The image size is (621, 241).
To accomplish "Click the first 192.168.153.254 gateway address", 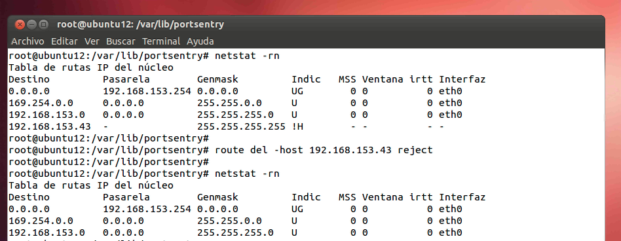I will pos(147,91).
